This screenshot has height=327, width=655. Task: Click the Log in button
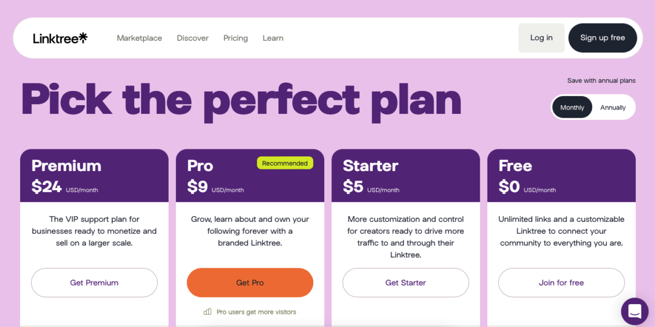pyautogui.click(x=541, y=38)
